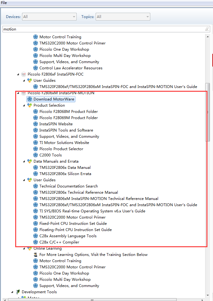Click vertical scrollbar thumb
Image resolution: width=213 pixels, height=301 pixels.
pyautogui.click(x=208, y=112)
